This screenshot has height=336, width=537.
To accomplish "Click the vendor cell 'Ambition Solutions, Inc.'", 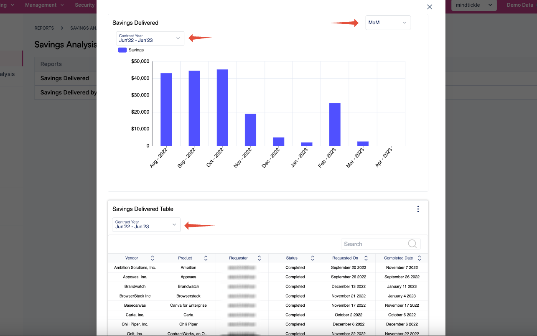I will [x=135, y=267].
